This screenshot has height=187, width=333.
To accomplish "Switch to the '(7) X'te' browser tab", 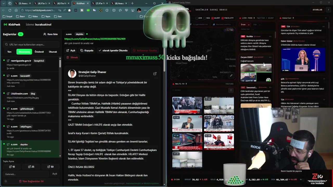I will [x=100, y=3].
